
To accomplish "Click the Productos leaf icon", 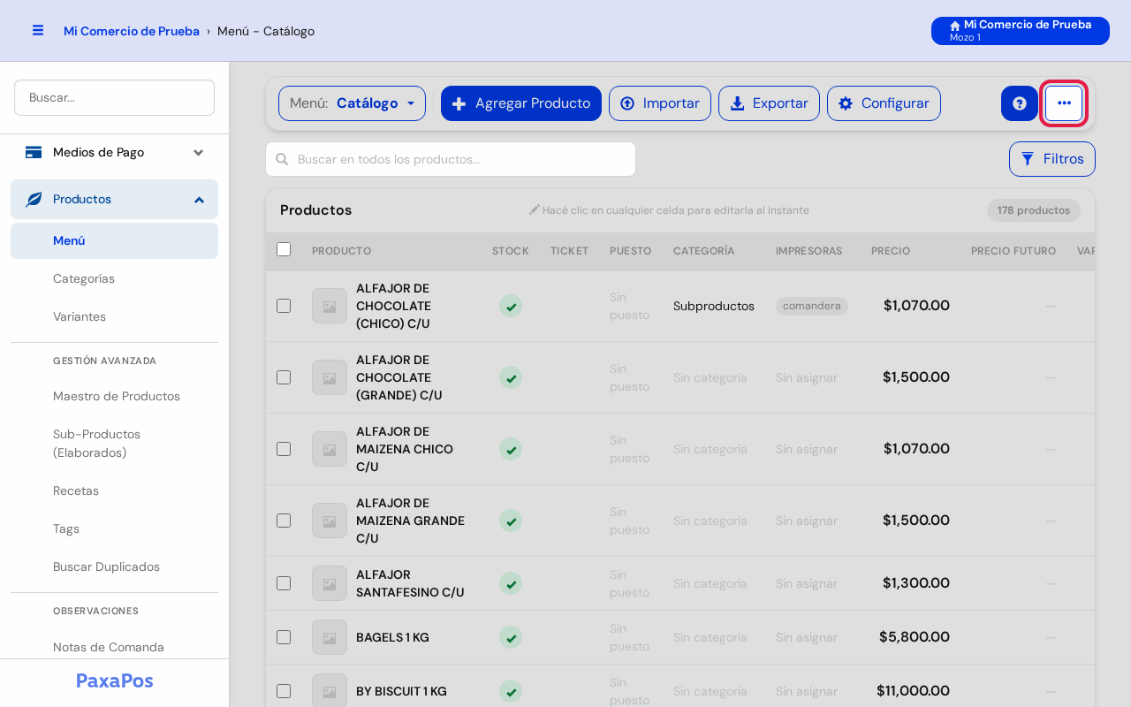I will tap(34, 199).
